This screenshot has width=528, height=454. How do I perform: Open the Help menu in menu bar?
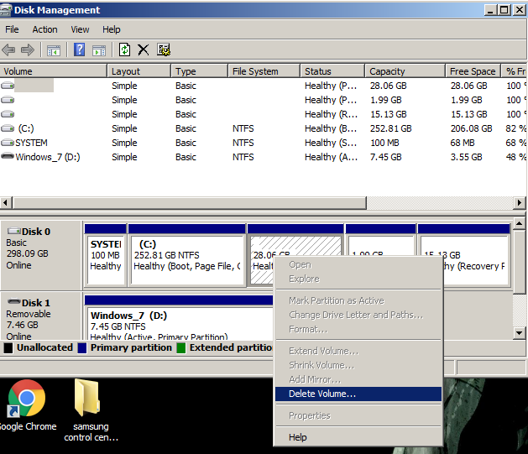click(x=111, y=29)
